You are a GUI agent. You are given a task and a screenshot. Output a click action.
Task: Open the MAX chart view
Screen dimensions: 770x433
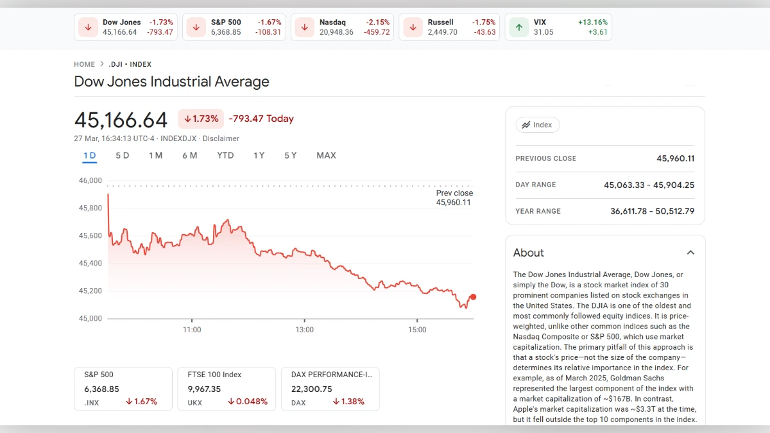[x=326, y=155]
